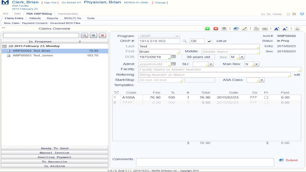Collapse the Claims Overview panel with << arrows
This screenshot has width=306, height=172.
point(3,28)
